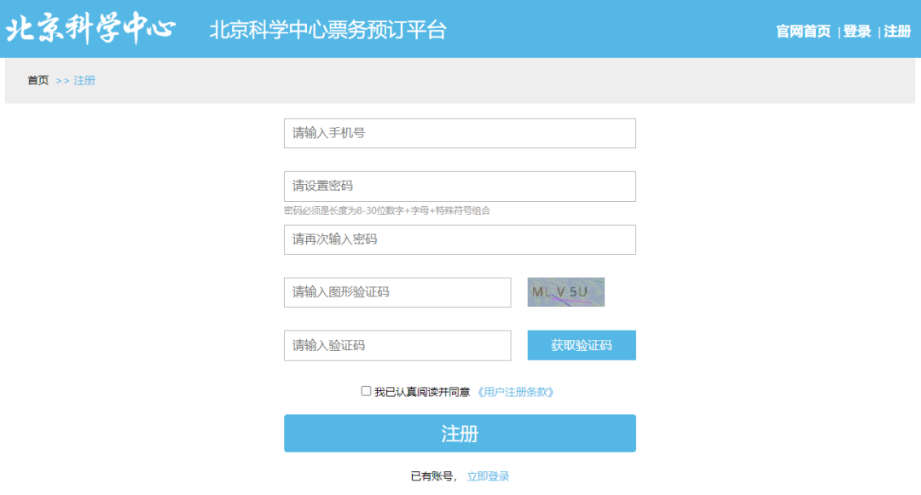Select the 请再次输入密码 confirm password field
This screenshot has width=921, height=495.
[x=460, y=239]
